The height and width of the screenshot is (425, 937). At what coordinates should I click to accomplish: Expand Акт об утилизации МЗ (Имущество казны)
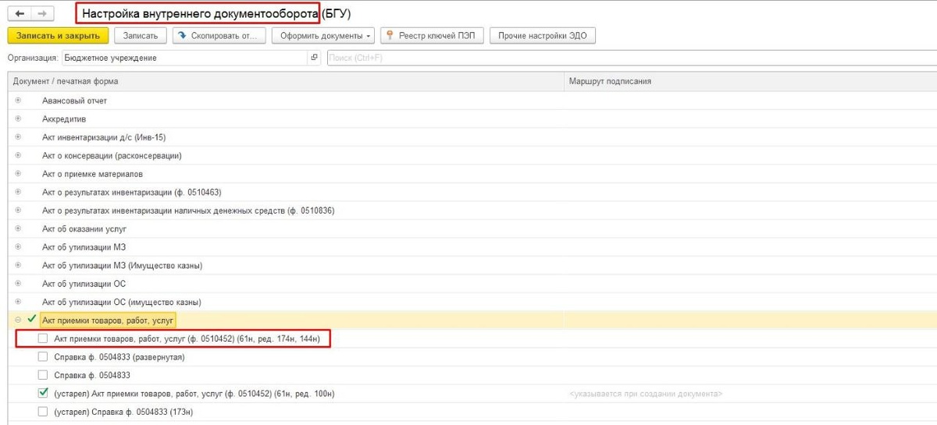point(18,265)
